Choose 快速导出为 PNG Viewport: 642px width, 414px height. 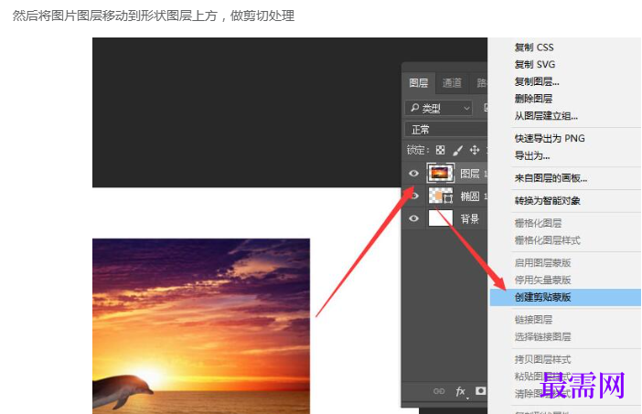point(550,138)
